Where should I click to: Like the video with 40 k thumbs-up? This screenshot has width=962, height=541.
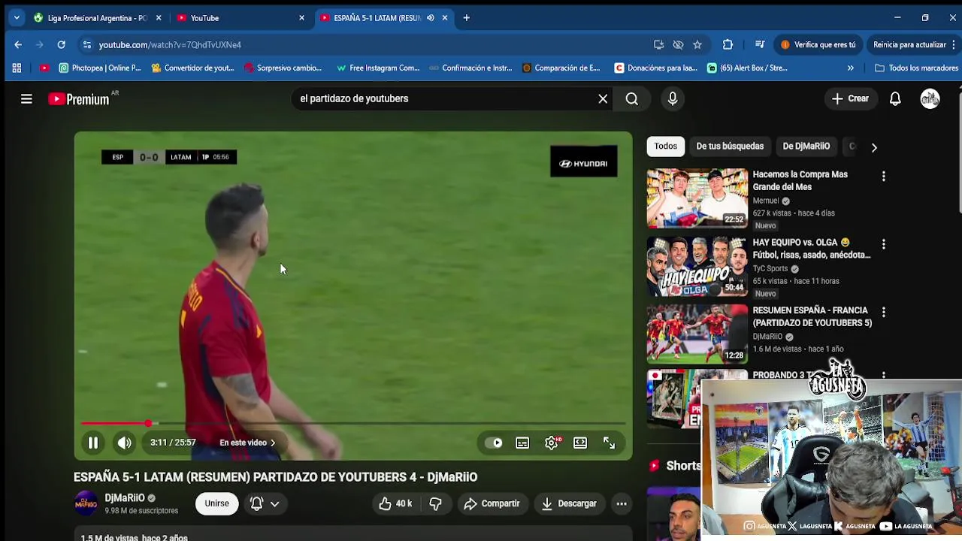395,503
